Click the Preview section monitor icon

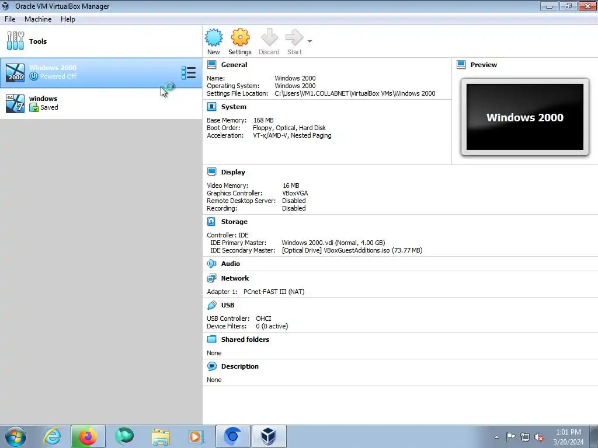coord(461,64)
